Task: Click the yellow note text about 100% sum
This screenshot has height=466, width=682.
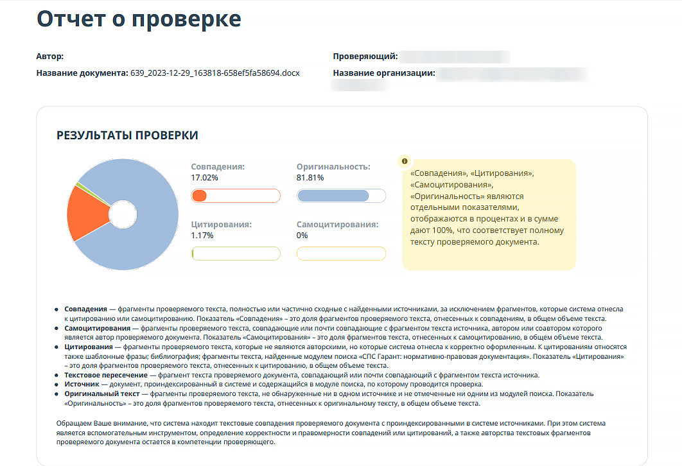Action: coord(487,207)
